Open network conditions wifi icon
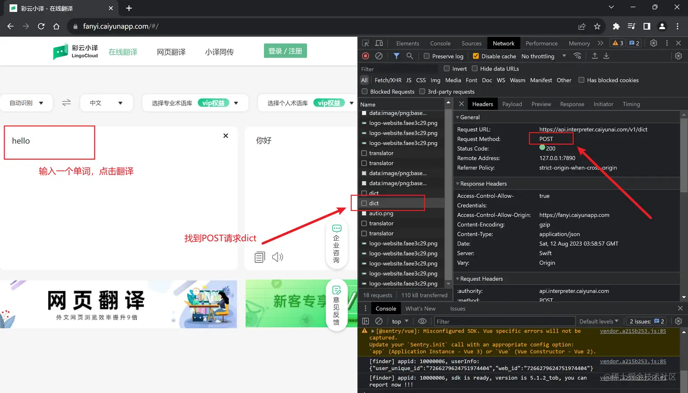The width and height of the screenshot is (688, 393). [577, 56]
